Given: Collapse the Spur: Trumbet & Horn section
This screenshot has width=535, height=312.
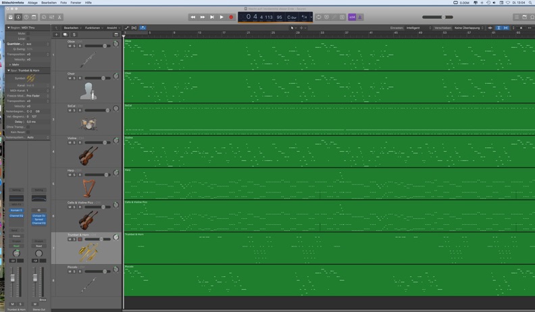Looking at the screenshot, I should click(x=9, y=70).
